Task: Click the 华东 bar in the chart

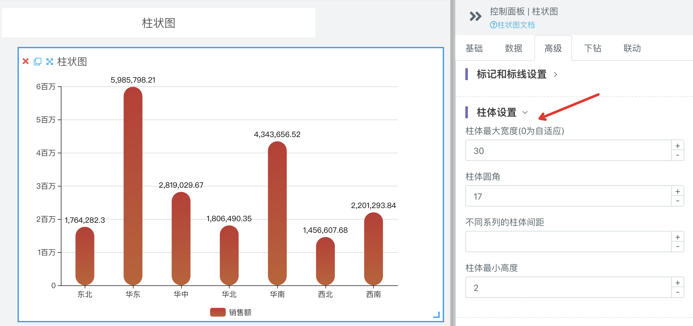Action: 133,186
